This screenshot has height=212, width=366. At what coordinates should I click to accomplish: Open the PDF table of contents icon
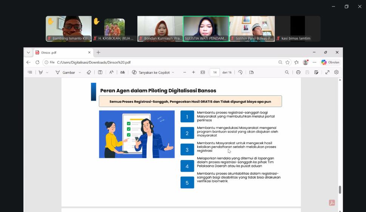[30, 72]
